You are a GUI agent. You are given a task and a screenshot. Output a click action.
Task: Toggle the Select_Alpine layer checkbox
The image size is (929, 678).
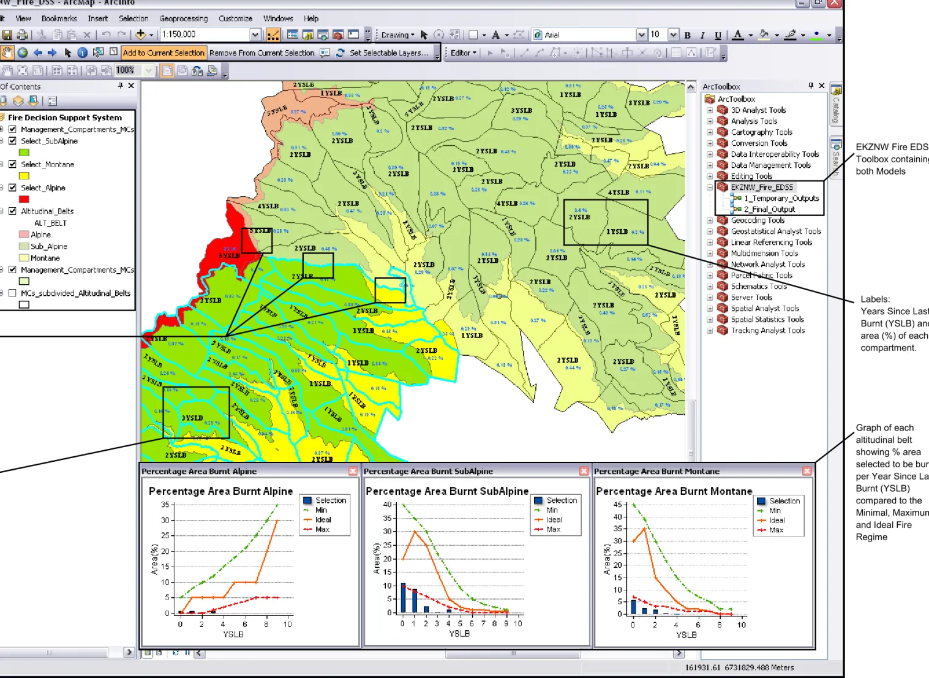coord(12,187)
